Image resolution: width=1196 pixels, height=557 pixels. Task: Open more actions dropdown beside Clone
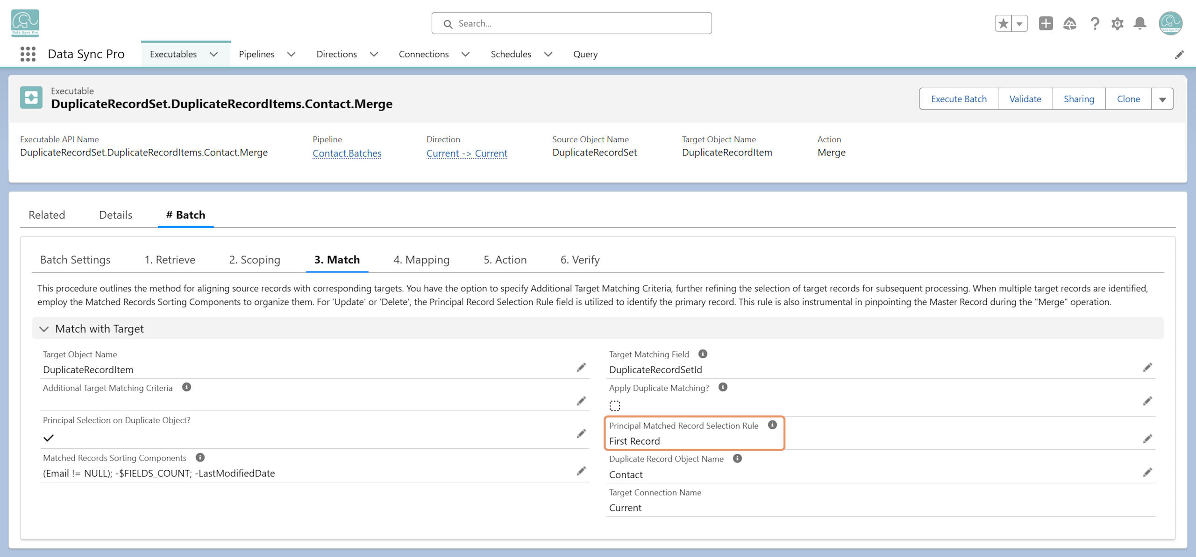click(x=1162, y=99)
